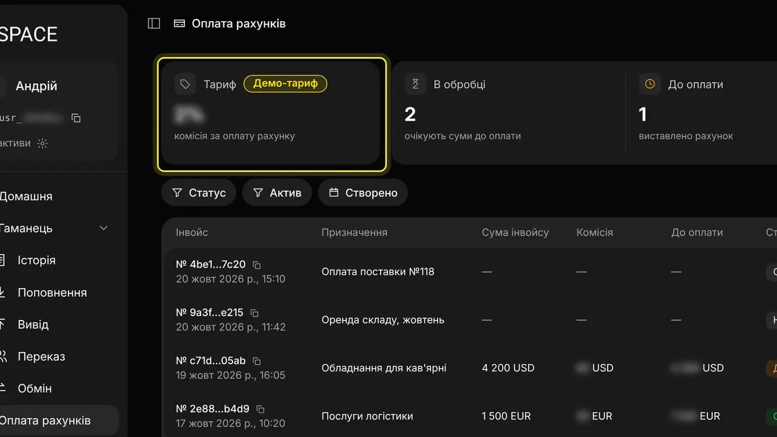Click Оплата поставки №118 cell
The height and width of the screenshot is (437, 777).
click(378, 271)
